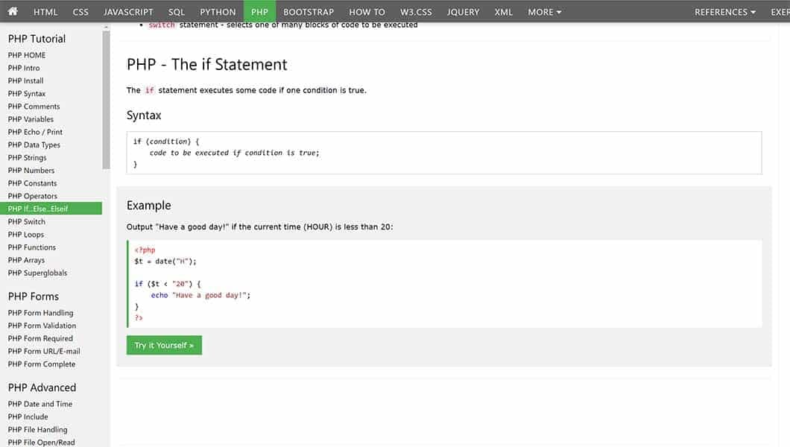Visit the PHP Form Validation page

[41, 325]
